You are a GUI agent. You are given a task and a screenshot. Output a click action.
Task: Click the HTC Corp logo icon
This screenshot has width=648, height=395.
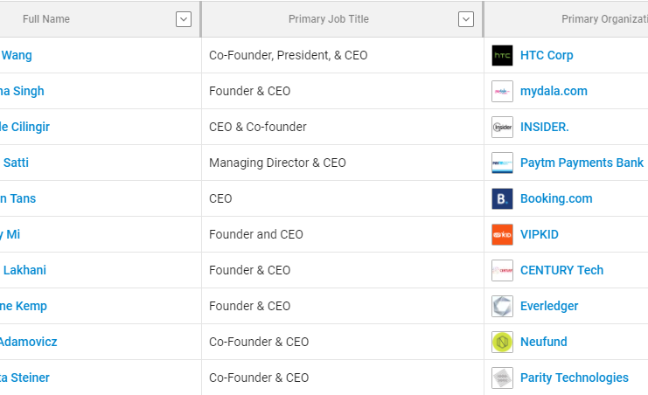click(502, 55)
